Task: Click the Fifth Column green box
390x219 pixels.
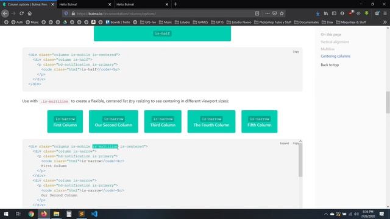Action: coord(259,122)
